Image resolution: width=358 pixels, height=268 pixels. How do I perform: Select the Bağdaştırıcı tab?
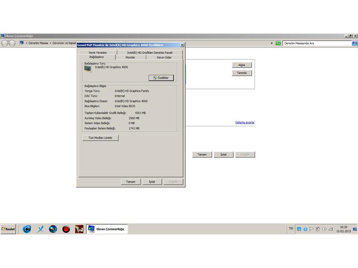coord(97,57)
